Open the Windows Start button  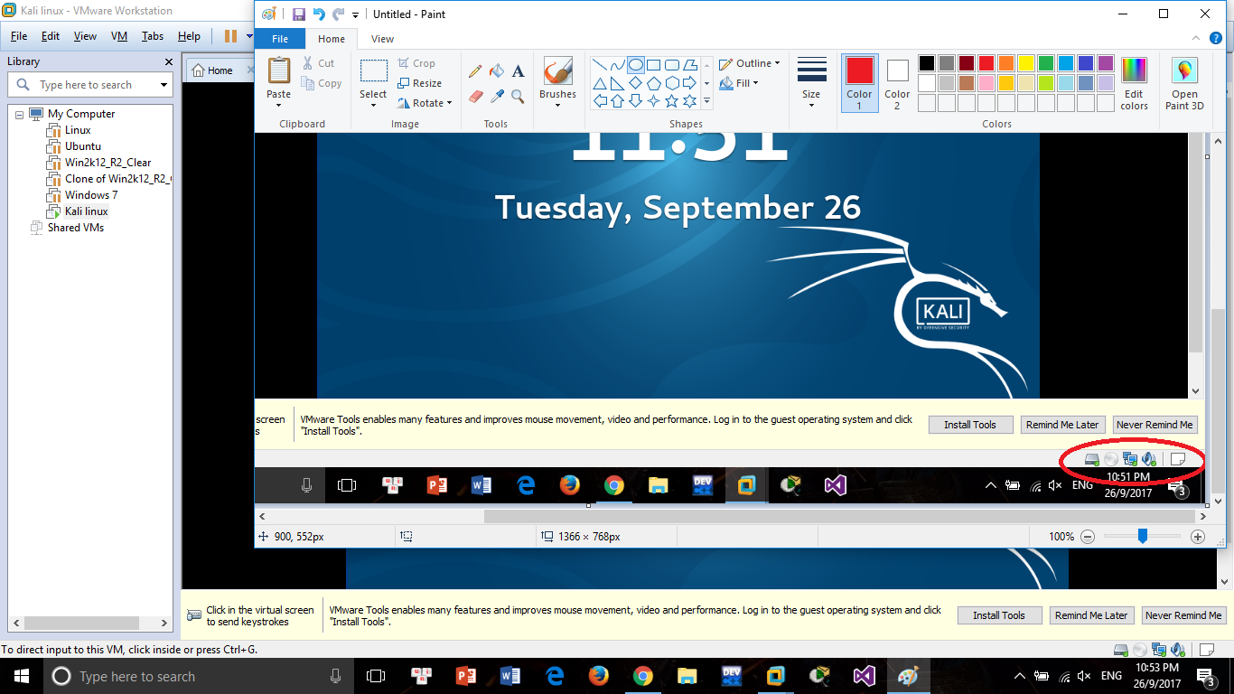pos(20,676)
